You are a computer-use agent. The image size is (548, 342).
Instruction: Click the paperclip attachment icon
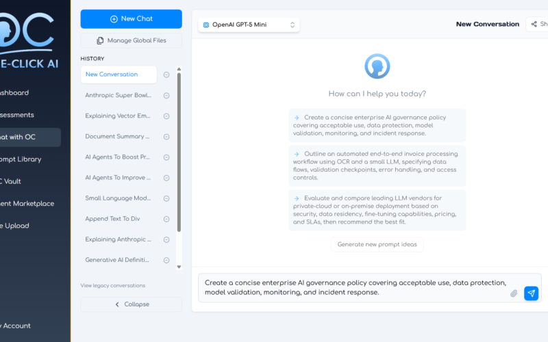[514, 293]
